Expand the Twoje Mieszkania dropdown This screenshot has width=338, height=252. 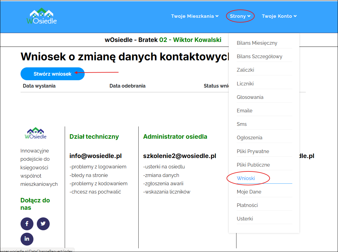click(x=194, y=16)
